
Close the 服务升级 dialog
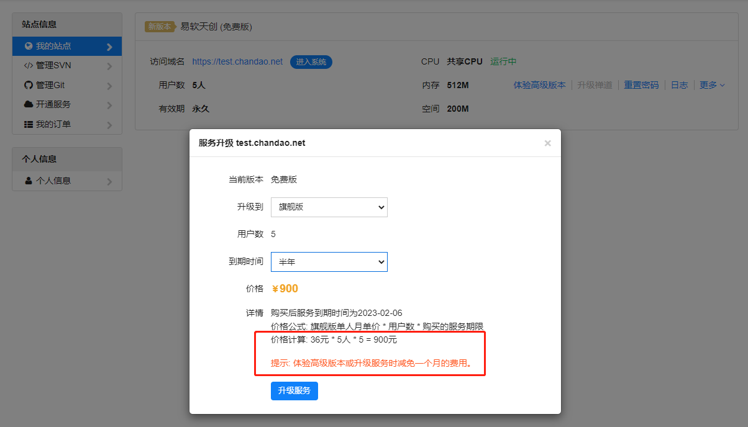pyautogui.click(x=547, y=143)
